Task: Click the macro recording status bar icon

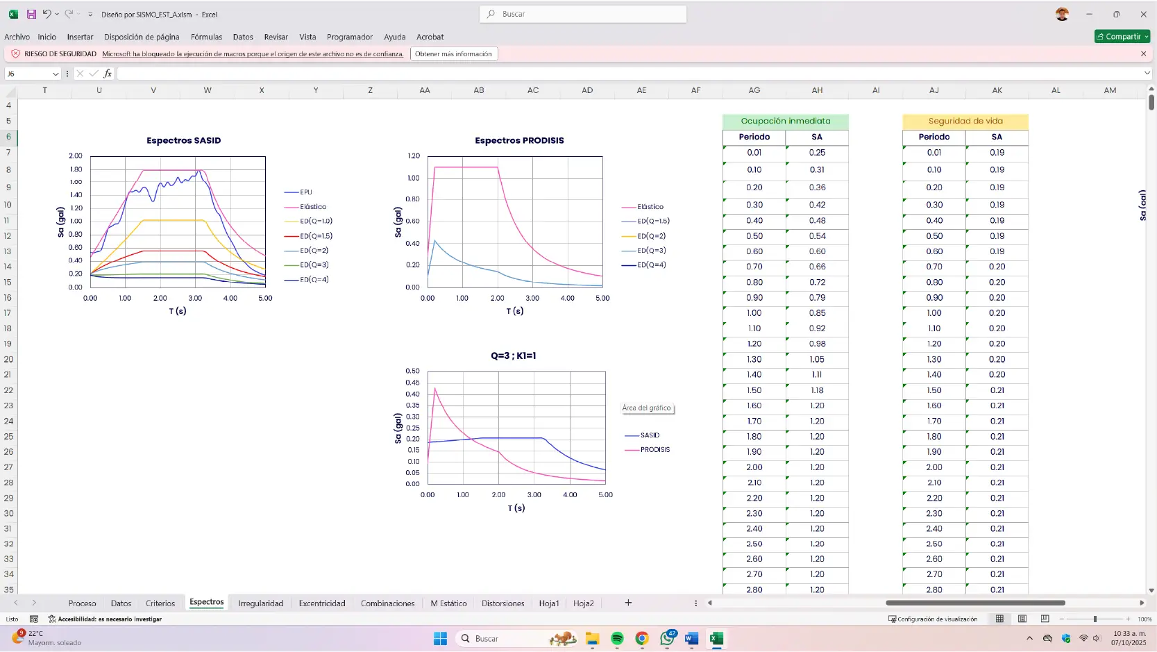Action: pos(34,619)
